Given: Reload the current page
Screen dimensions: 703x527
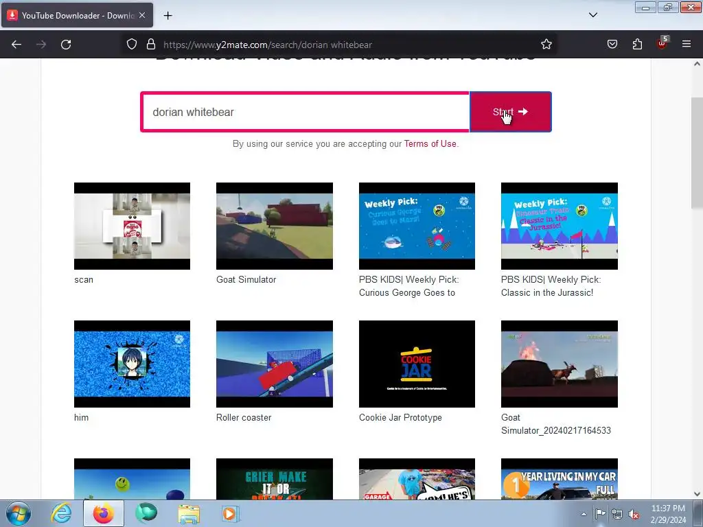Looking at the screenshot, I should click(x=66, y=45).
